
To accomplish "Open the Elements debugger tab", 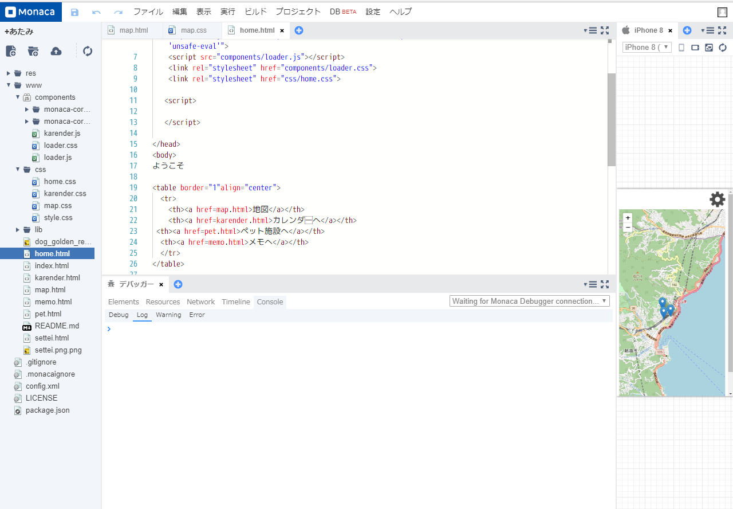I will 124,302.
